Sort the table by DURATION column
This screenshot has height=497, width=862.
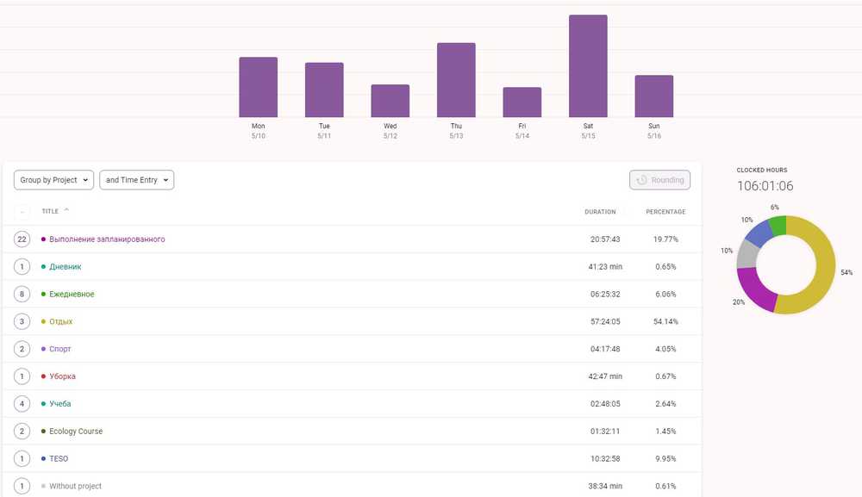(599, 212)
